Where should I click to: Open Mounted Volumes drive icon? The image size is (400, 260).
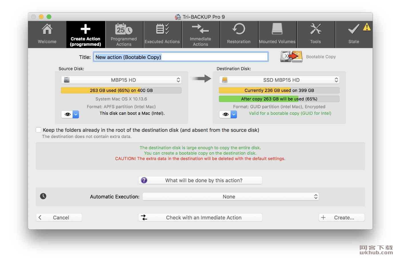pyautogui.click(x=277, y=29)
